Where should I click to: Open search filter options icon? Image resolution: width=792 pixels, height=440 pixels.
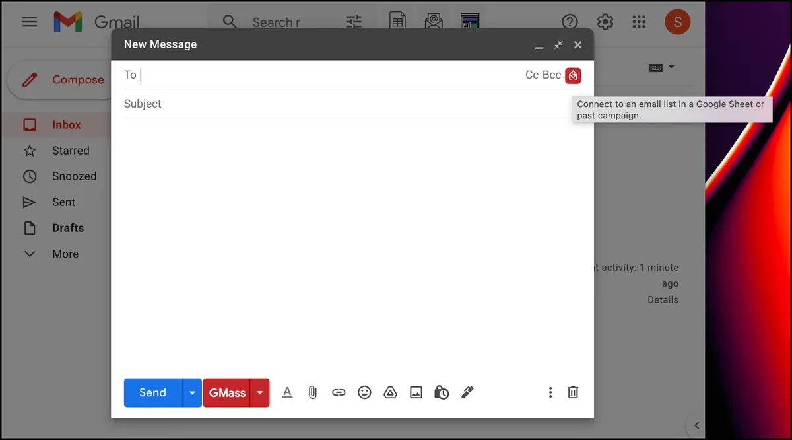(354, 22)
